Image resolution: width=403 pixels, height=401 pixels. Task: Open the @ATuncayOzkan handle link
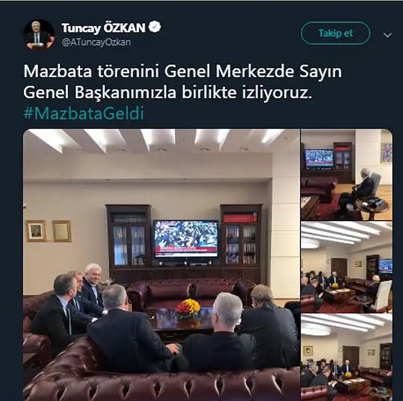tap(96, 42)
